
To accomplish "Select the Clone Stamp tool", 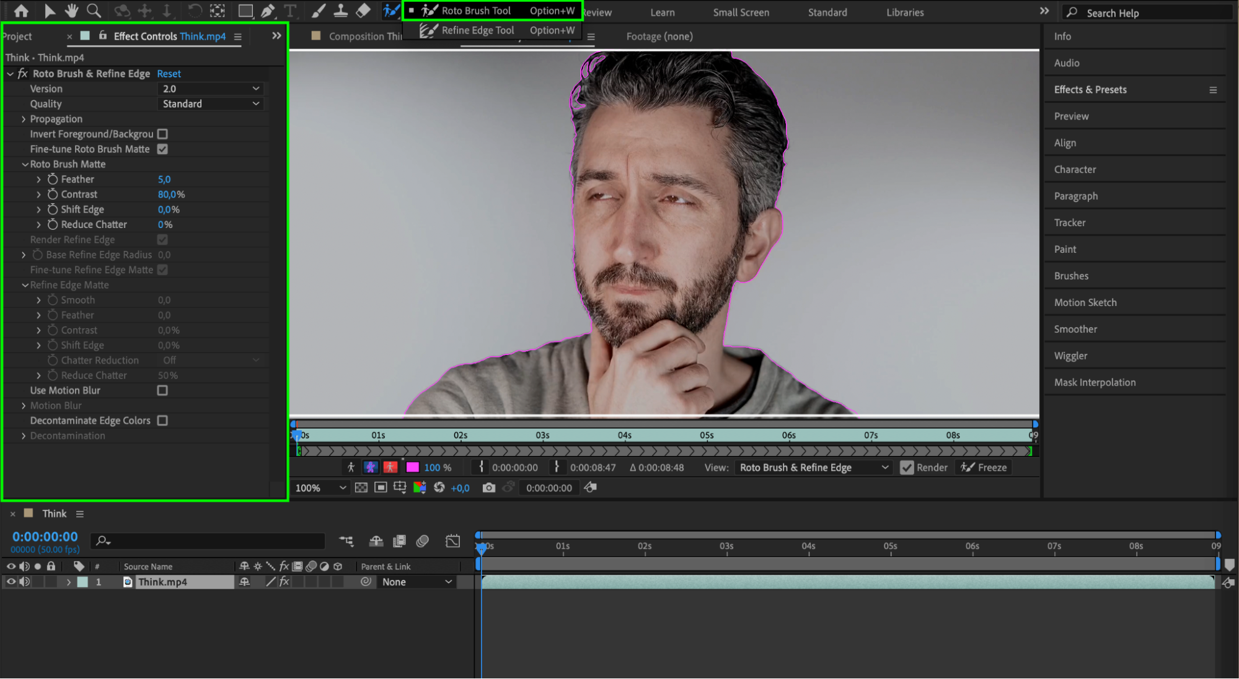I will [x=340, y=11].
